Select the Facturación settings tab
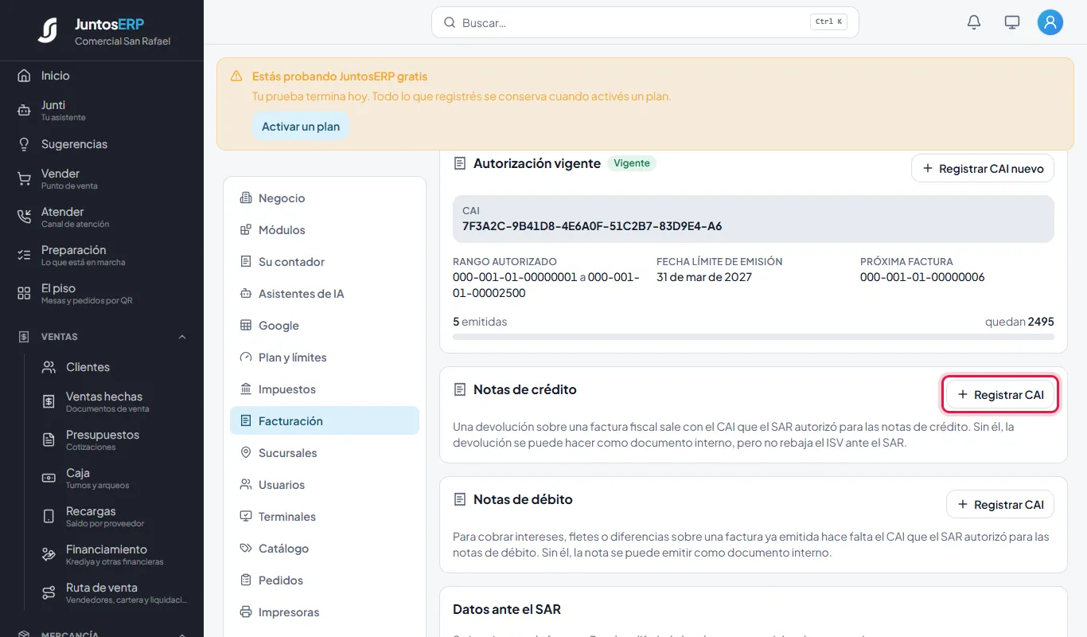Image resolution: width=1087 pixels, height=637 pixels. (x=325, y=421)
